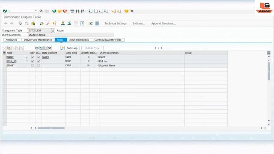The width and height of the screenshot is (274, 154).
Task: Click the Short Description field
Action: click(71, 35)
